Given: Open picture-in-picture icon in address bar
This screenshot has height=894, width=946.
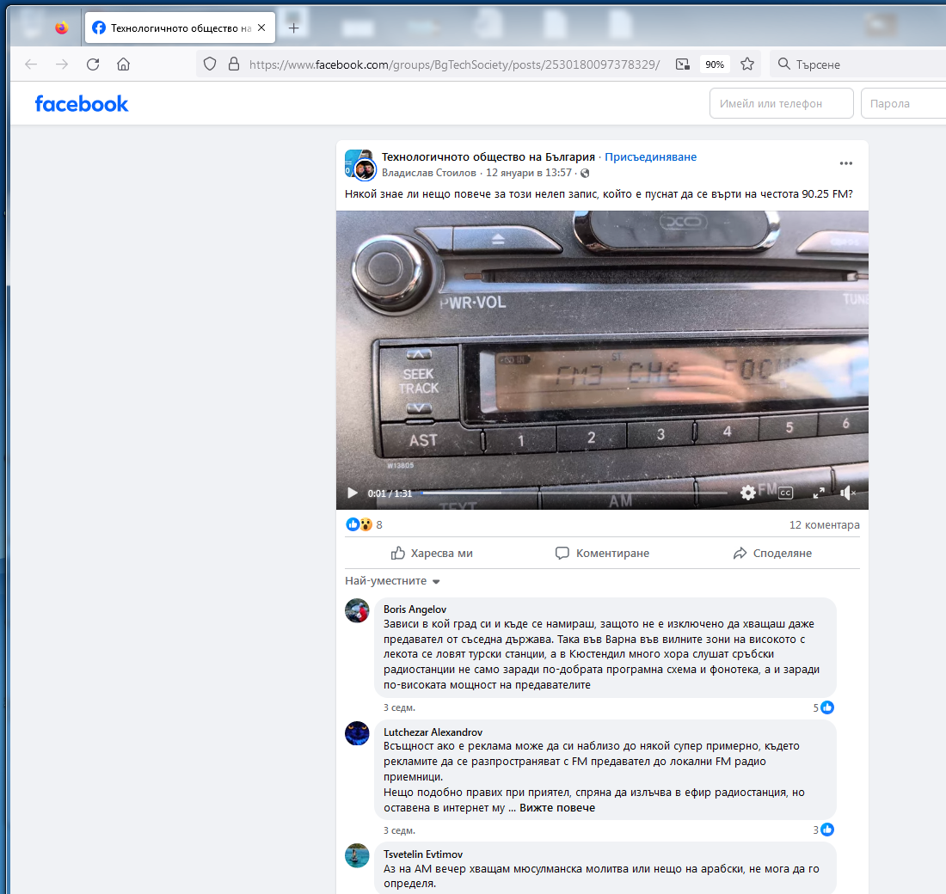Looking at the screenshot, I should (x=682, y=64).
